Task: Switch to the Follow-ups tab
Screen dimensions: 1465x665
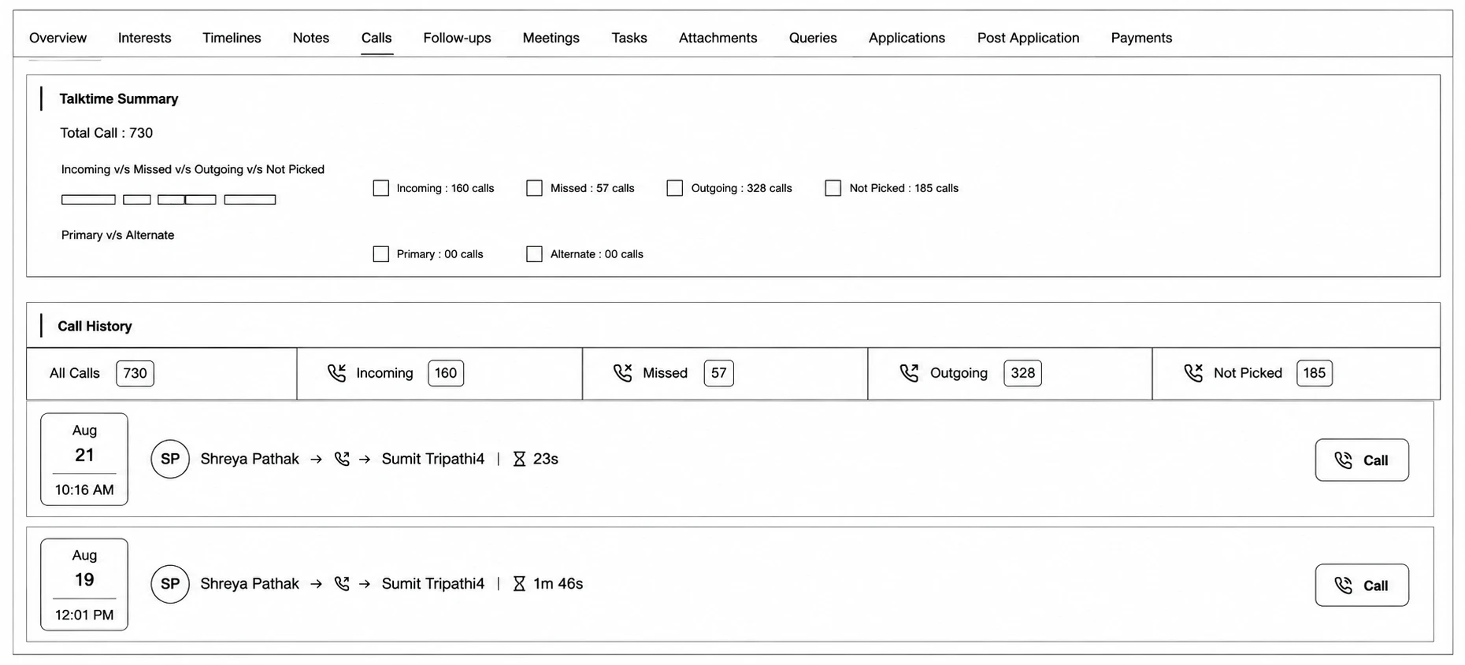Action: (457, 38)
